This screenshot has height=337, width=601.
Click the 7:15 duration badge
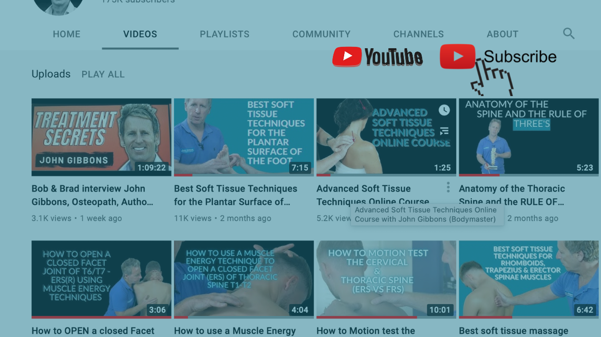[300, 167]
